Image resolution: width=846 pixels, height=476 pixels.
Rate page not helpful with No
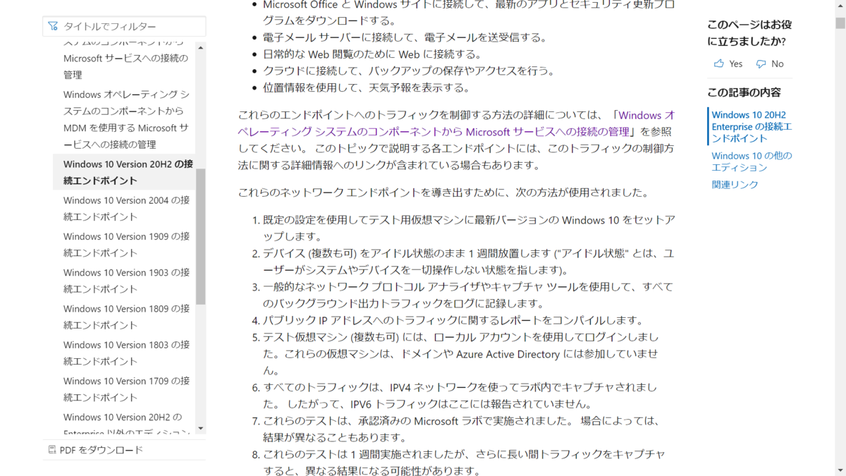[770, 63]
